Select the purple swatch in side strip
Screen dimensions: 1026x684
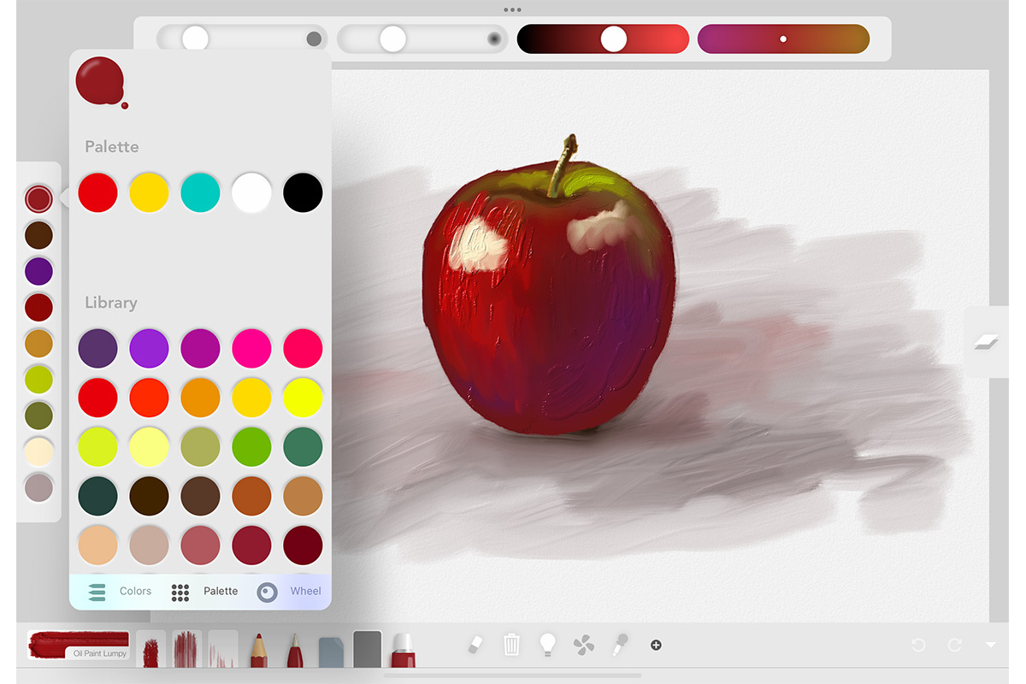click(x=38, y=271)
